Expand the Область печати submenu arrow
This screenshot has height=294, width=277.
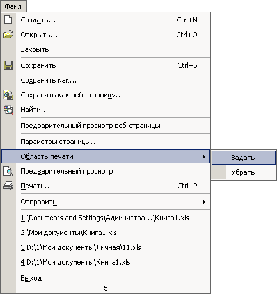click(204, 156)
